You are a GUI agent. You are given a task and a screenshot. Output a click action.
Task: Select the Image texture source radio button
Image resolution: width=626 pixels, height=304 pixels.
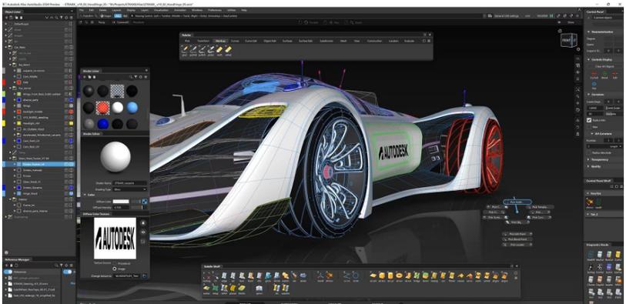[x=115, y=269]
